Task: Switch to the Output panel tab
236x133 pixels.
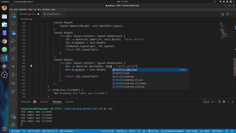Action: [44, 102]
